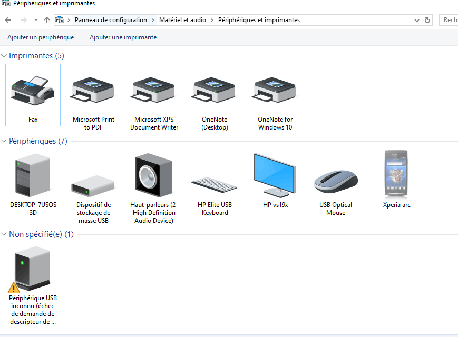Select the USB mass storage device icon
458x337 pixels.
click(93, 186)
